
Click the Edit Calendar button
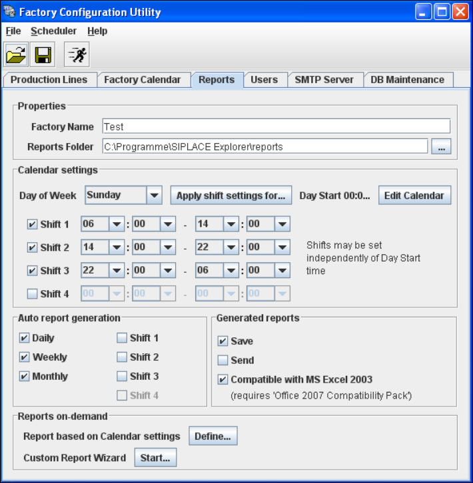[414, 196]
